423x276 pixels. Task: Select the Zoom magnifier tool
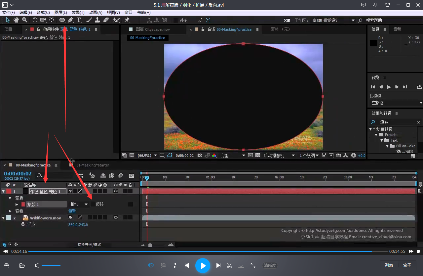coord(24,20)
